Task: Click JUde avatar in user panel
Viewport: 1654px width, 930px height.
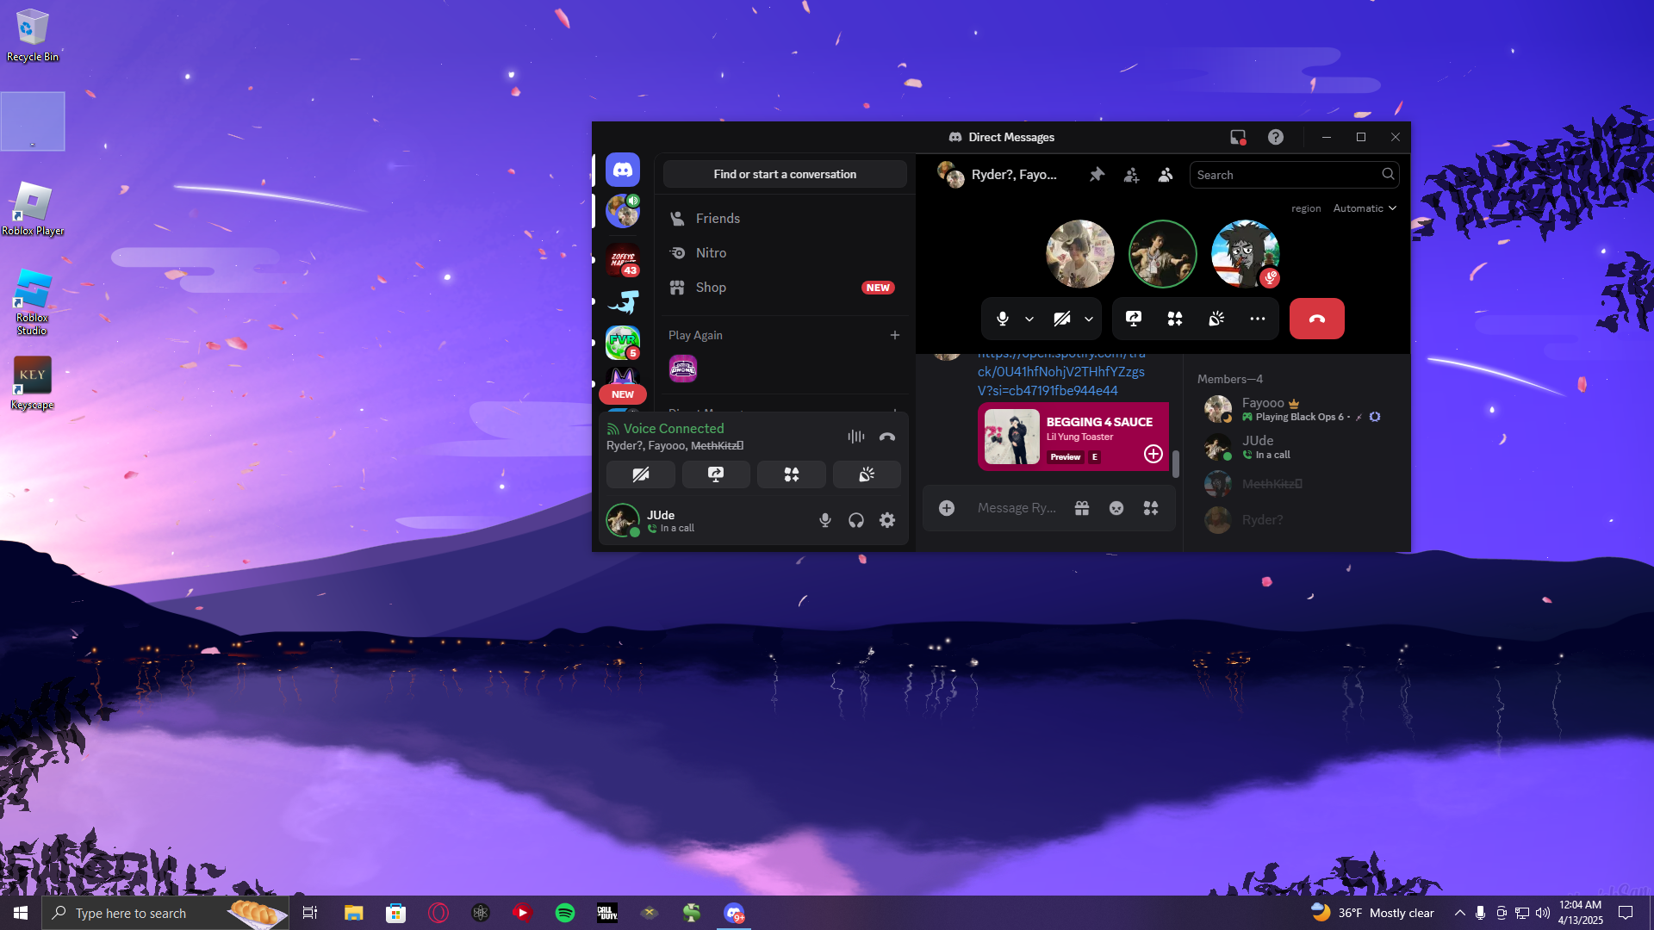Action: pos(623,520)
